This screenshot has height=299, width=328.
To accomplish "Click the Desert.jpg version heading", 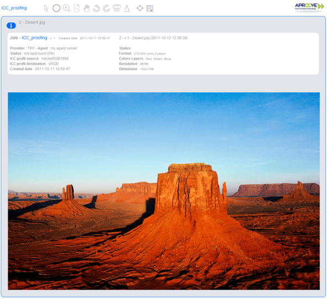I will pos(153,38).
